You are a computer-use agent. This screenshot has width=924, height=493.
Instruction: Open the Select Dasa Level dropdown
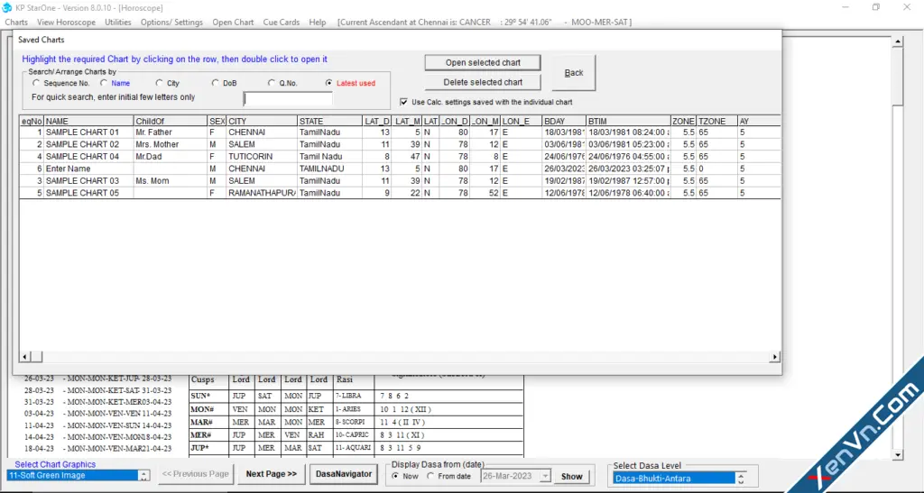[741, 479]
